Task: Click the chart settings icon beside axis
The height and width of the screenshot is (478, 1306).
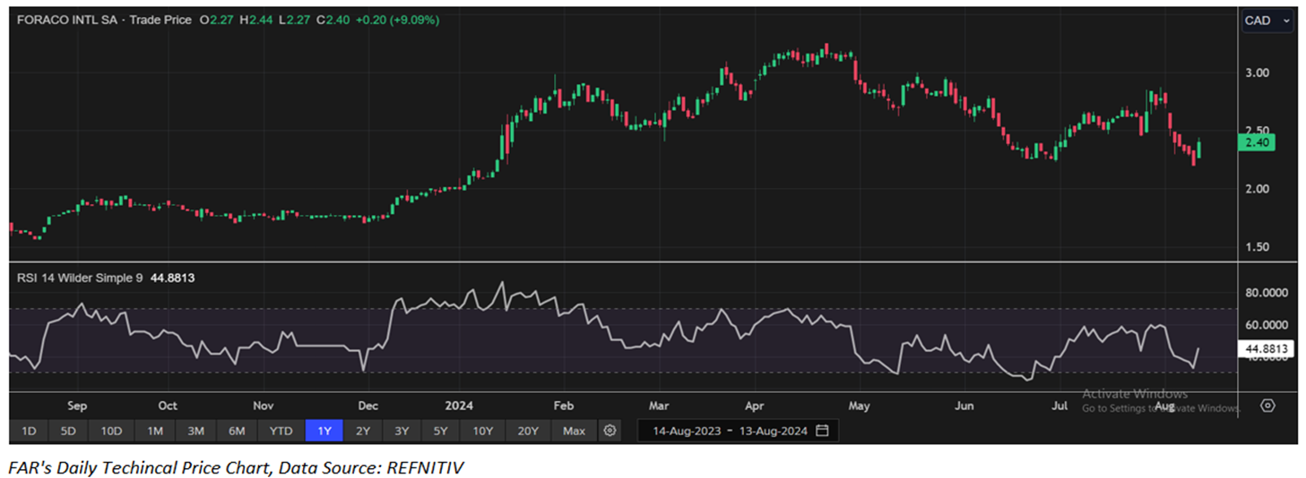Action: pos(1267,405)
